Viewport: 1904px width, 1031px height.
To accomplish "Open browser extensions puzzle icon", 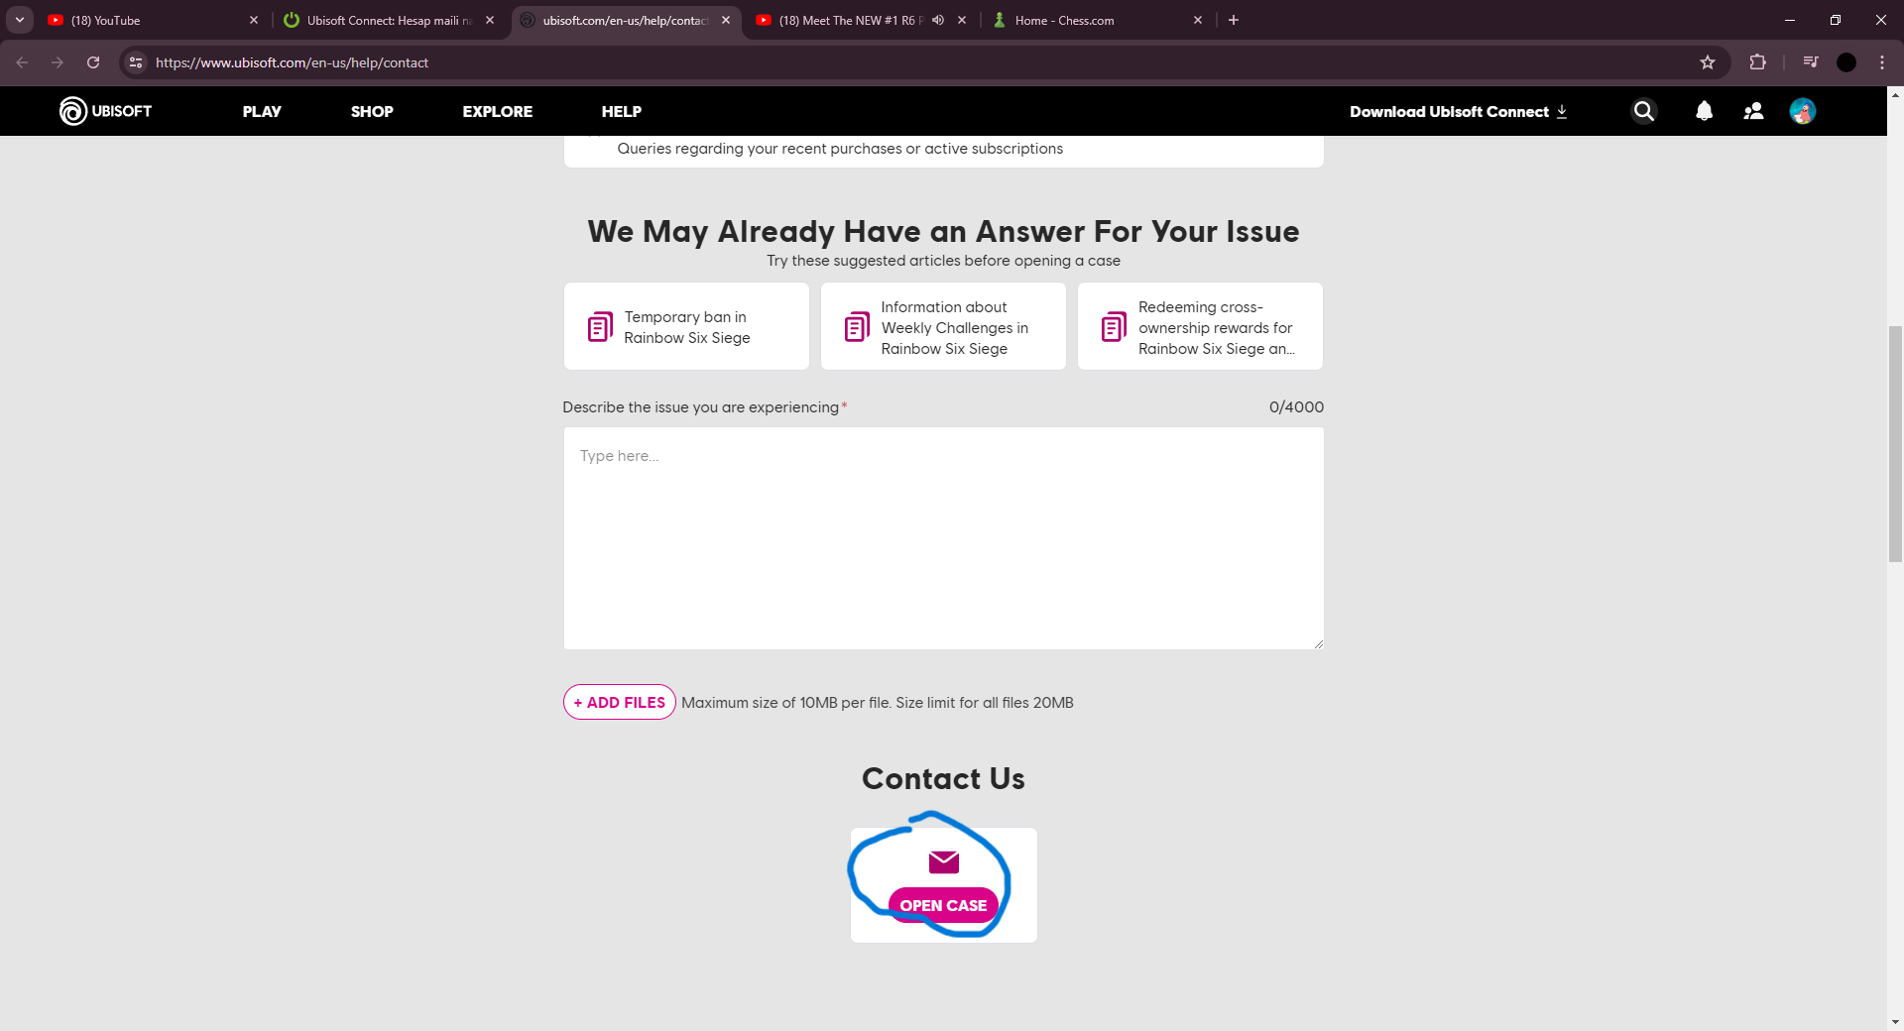I will click(x=1757, y=62).
